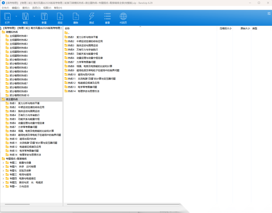The height and width of the screenshot is (213, 272).
Task: Click the 添加 (Add) toolbar icon
Action: tap(60, 17)
